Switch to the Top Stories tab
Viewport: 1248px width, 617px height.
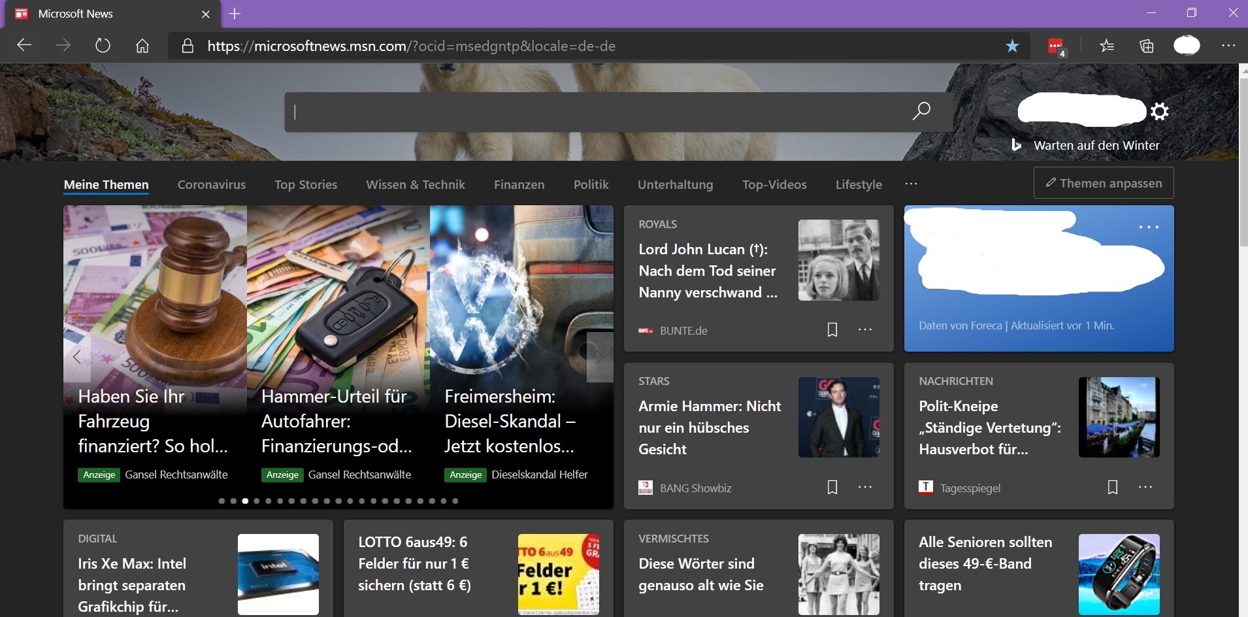pos(306,184)
